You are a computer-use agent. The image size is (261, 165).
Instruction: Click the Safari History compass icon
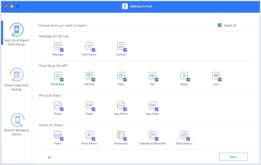(184, 135)
